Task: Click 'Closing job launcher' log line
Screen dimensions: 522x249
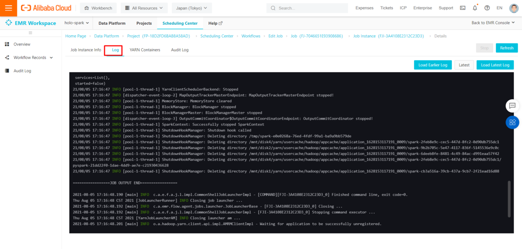Action: tap(157, 200)
